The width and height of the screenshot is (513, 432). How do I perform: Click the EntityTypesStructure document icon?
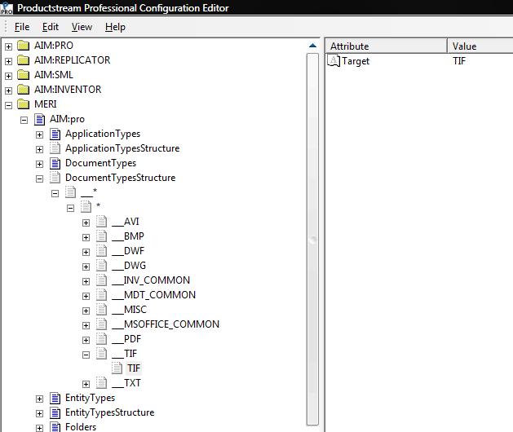(55, 412)
